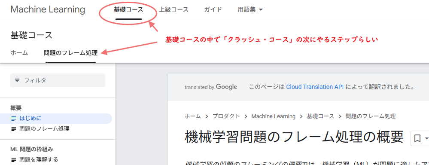Open the ガイド tab
This screenshot has width=429, height=165.
click(213, 9)
